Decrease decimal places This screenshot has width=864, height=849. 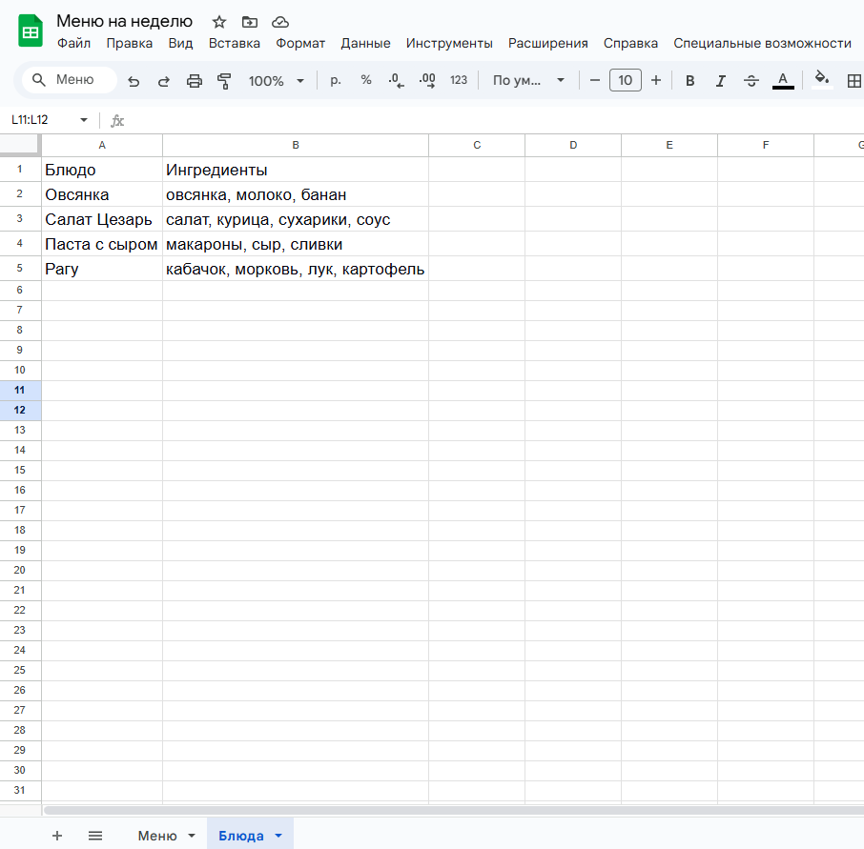pyautogui.click(x=396, y=80)
